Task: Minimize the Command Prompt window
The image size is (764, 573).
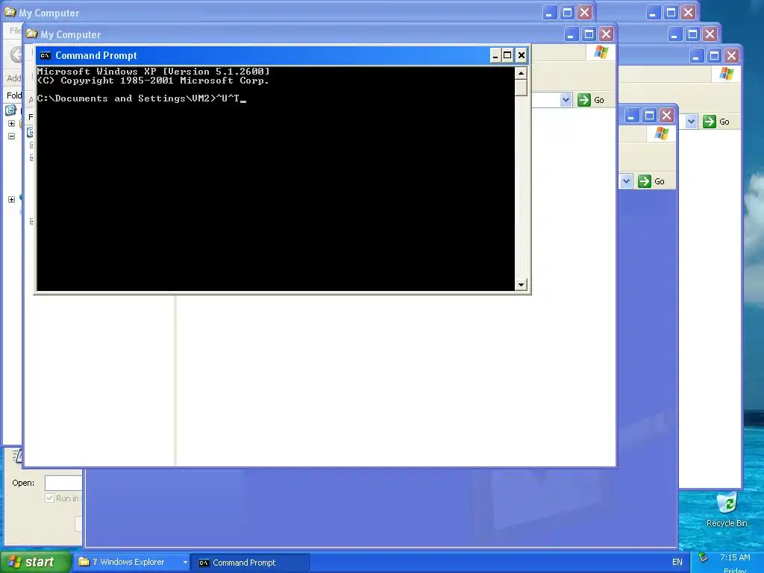Action: [495, 55]
